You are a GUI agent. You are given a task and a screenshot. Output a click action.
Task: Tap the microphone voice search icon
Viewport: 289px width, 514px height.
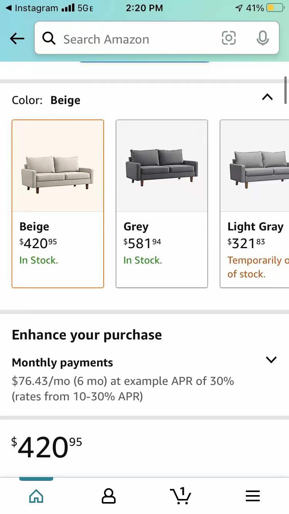click(262, 38)
